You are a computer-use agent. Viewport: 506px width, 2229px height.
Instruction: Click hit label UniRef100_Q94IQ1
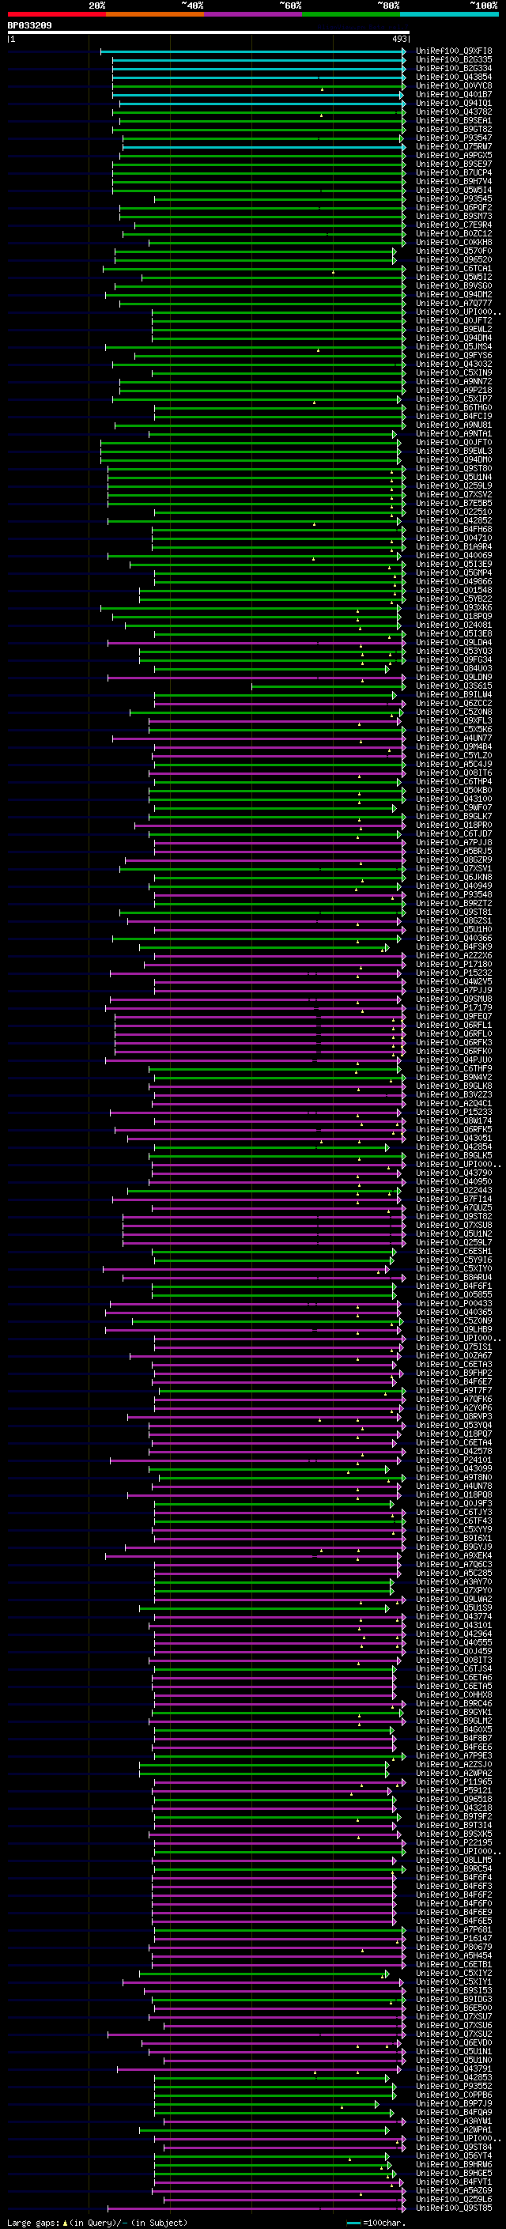point(454,103)
